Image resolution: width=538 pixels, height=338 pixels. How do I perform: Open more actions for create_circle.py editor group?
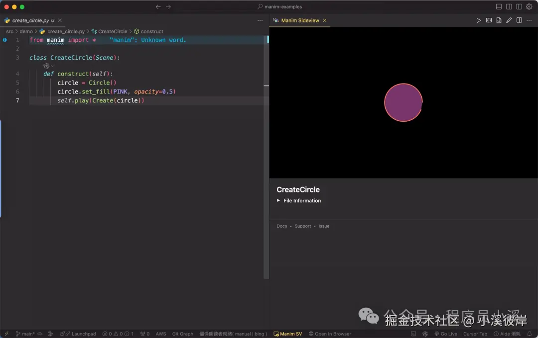point(260,20)
